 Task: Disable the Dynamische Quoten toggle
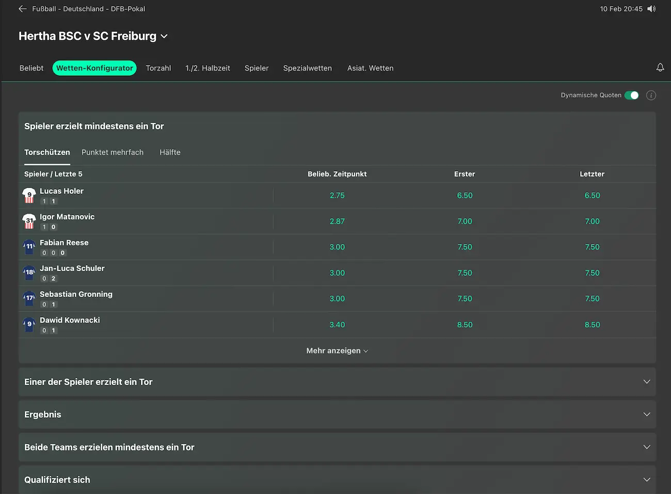pos(632,95)
